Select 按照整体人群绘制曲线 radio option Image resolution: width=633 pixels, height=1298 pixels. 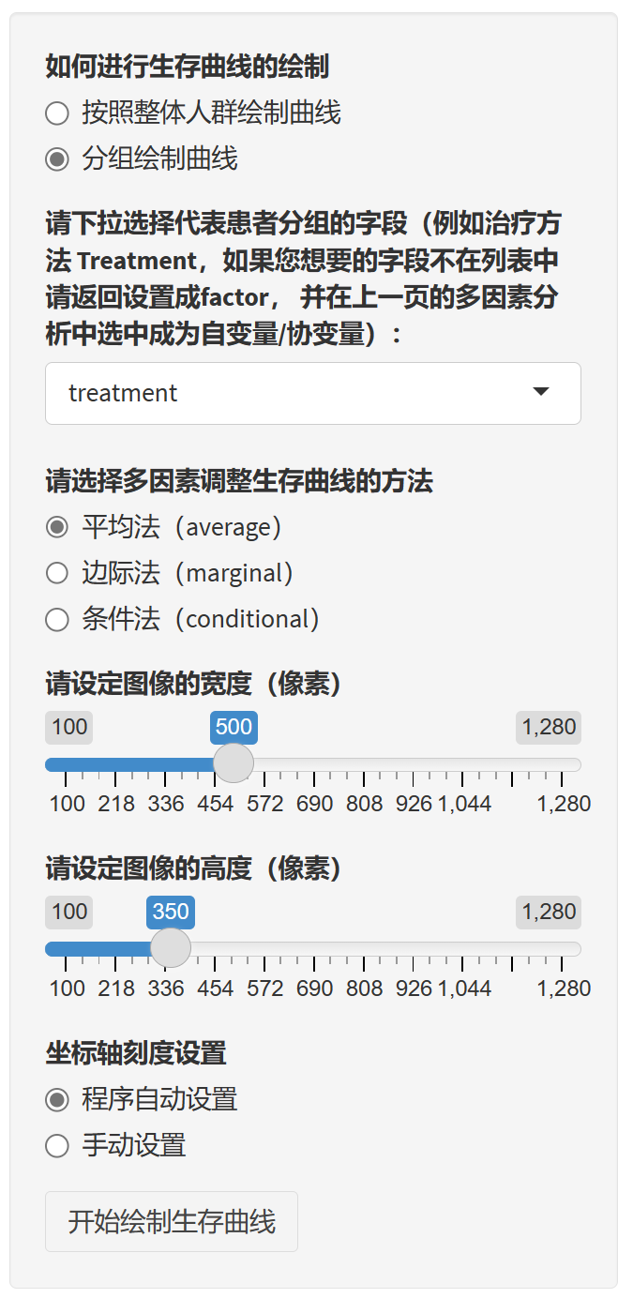point(57,113)
